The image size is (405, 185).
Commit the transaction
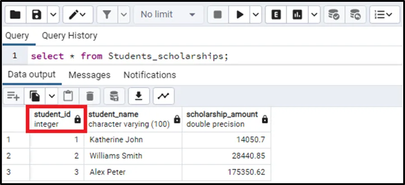(334, 15)
